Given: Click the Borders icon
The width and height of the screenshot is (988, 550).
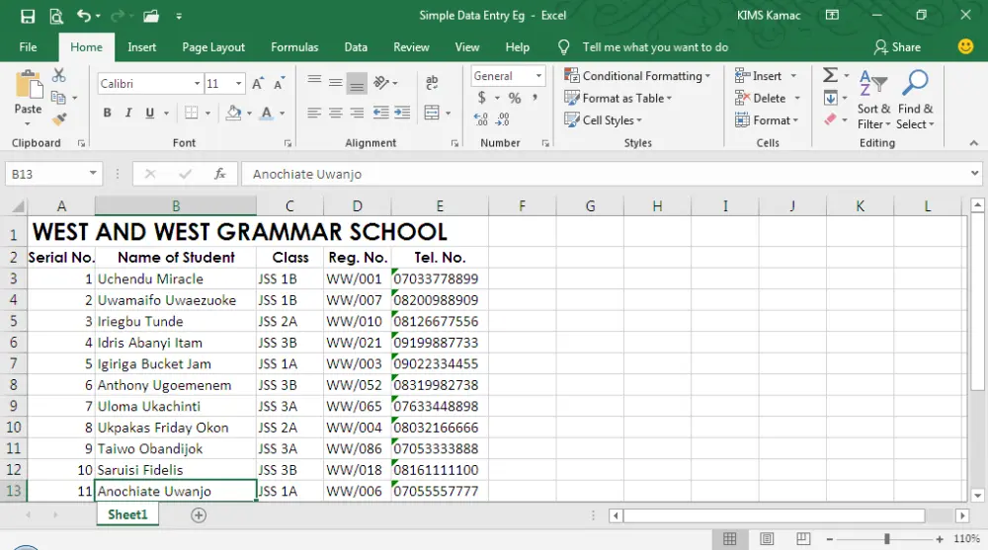Looking at the screenshot, I should coord(192,113).
